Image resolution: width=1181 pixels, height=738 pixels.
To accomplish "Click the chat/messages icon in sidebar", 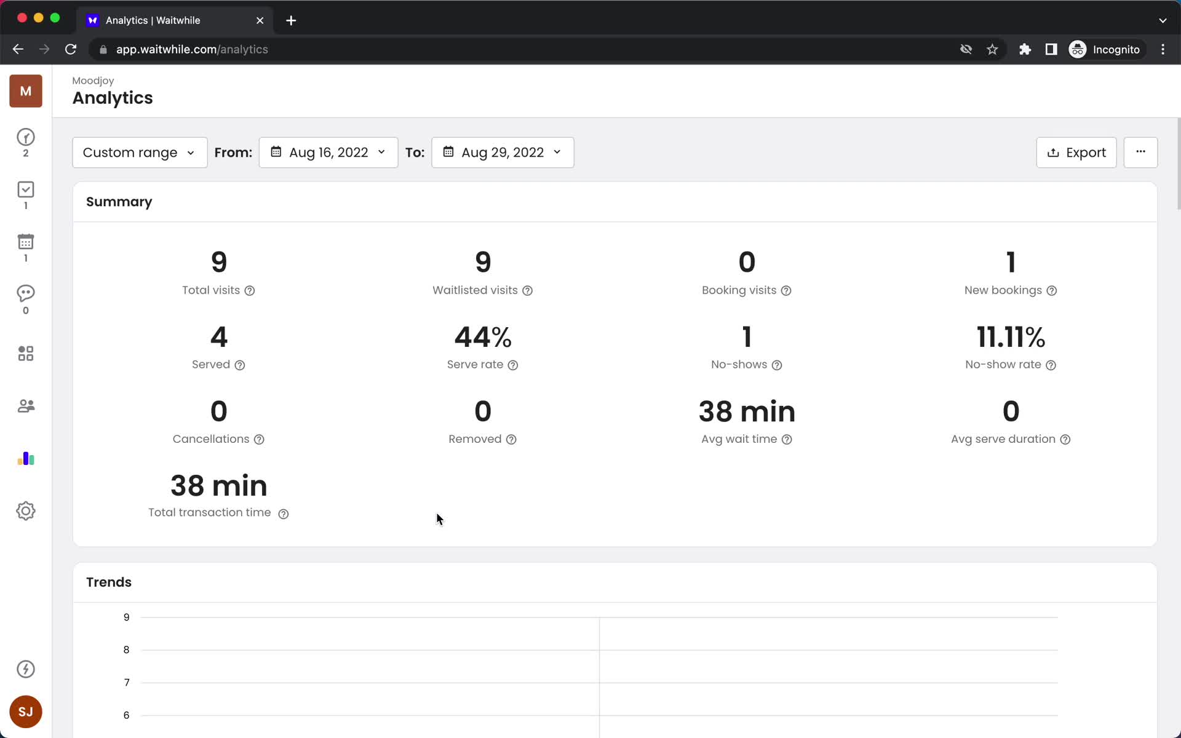I will click(x=25, y=298).
